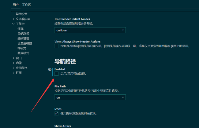Viewport: 199px width, 128px height.
Task: Go to 外观 under 工作台
Action: [x=21, y=29]
